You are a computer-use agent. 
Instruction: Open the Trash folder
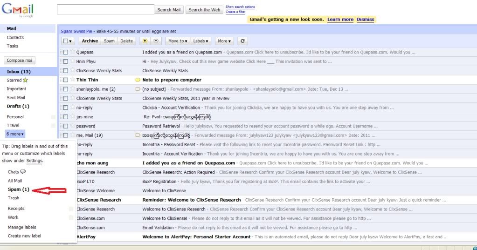point(14,198)
